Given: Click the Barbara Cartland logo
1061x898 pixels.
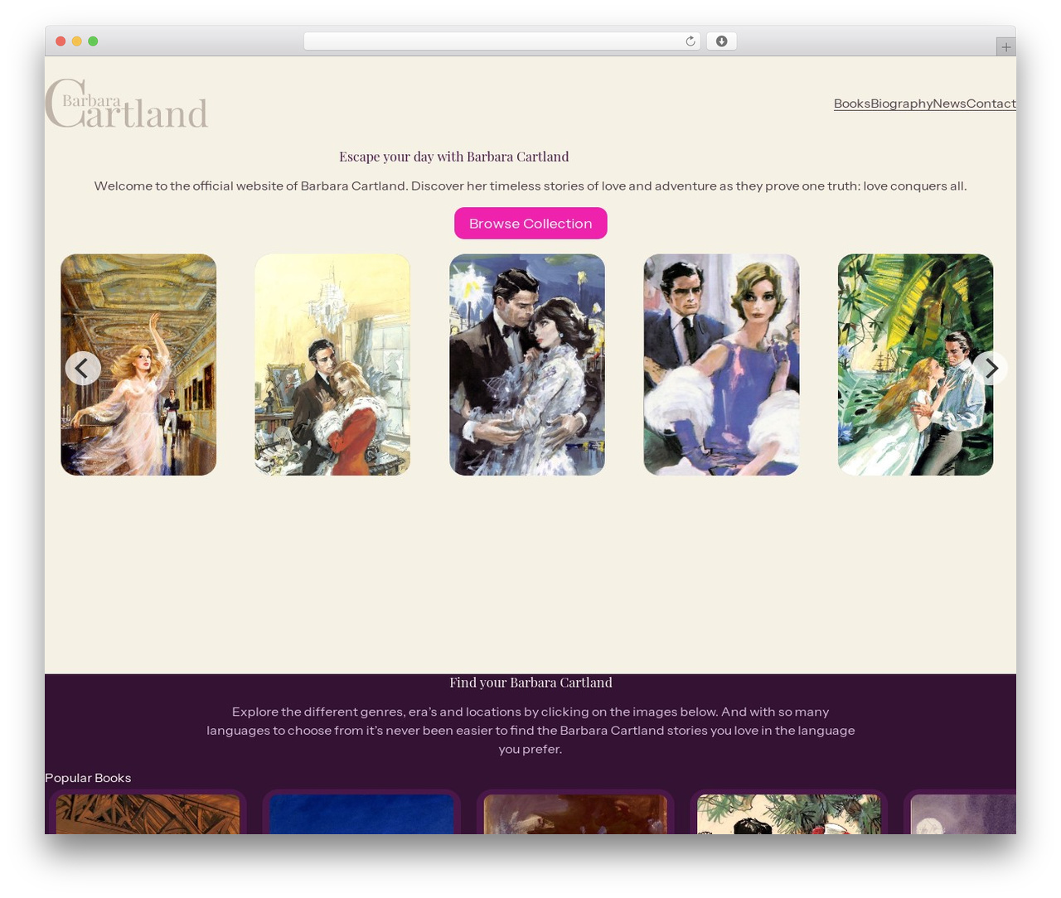Looking at the screenshot, I should tap(126, 104).
